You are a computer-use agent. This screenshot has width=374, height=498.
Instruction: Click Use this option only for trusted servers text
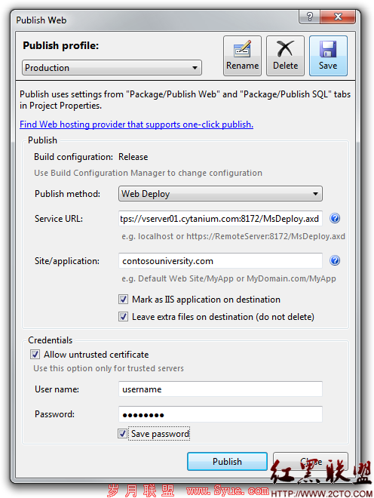click(x=109, y=368)
